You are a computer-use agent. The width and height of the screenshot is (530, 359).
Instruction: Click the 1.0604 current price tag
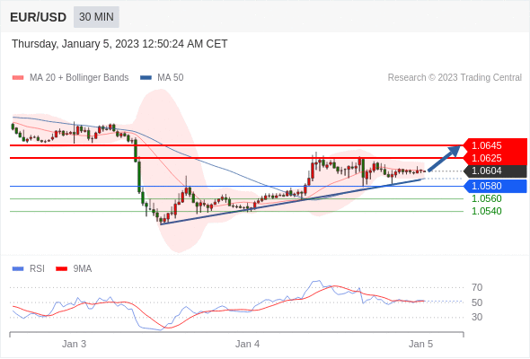coord(495,171)
